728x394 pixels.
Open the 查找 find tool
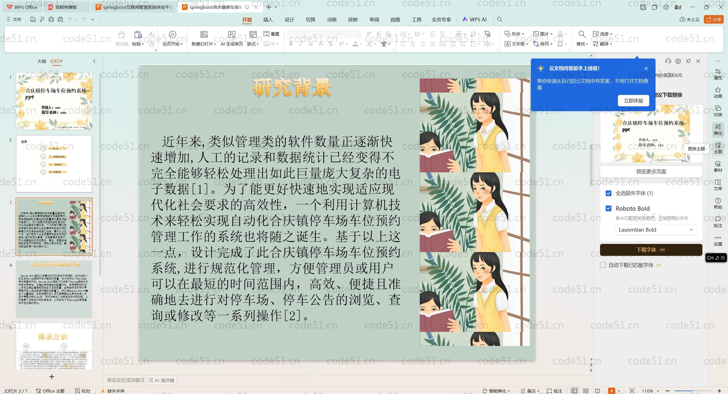point(582,34)
